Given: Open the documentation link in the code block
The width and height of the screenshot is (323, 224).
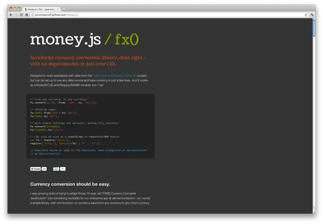Looking at the screenshot, I should pos(136,150).
